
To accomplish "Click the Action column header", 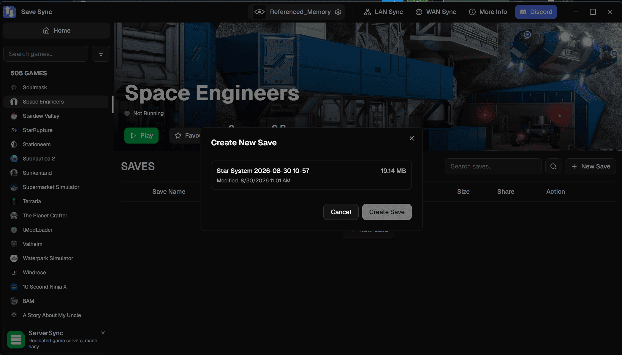I will point(555,192).
